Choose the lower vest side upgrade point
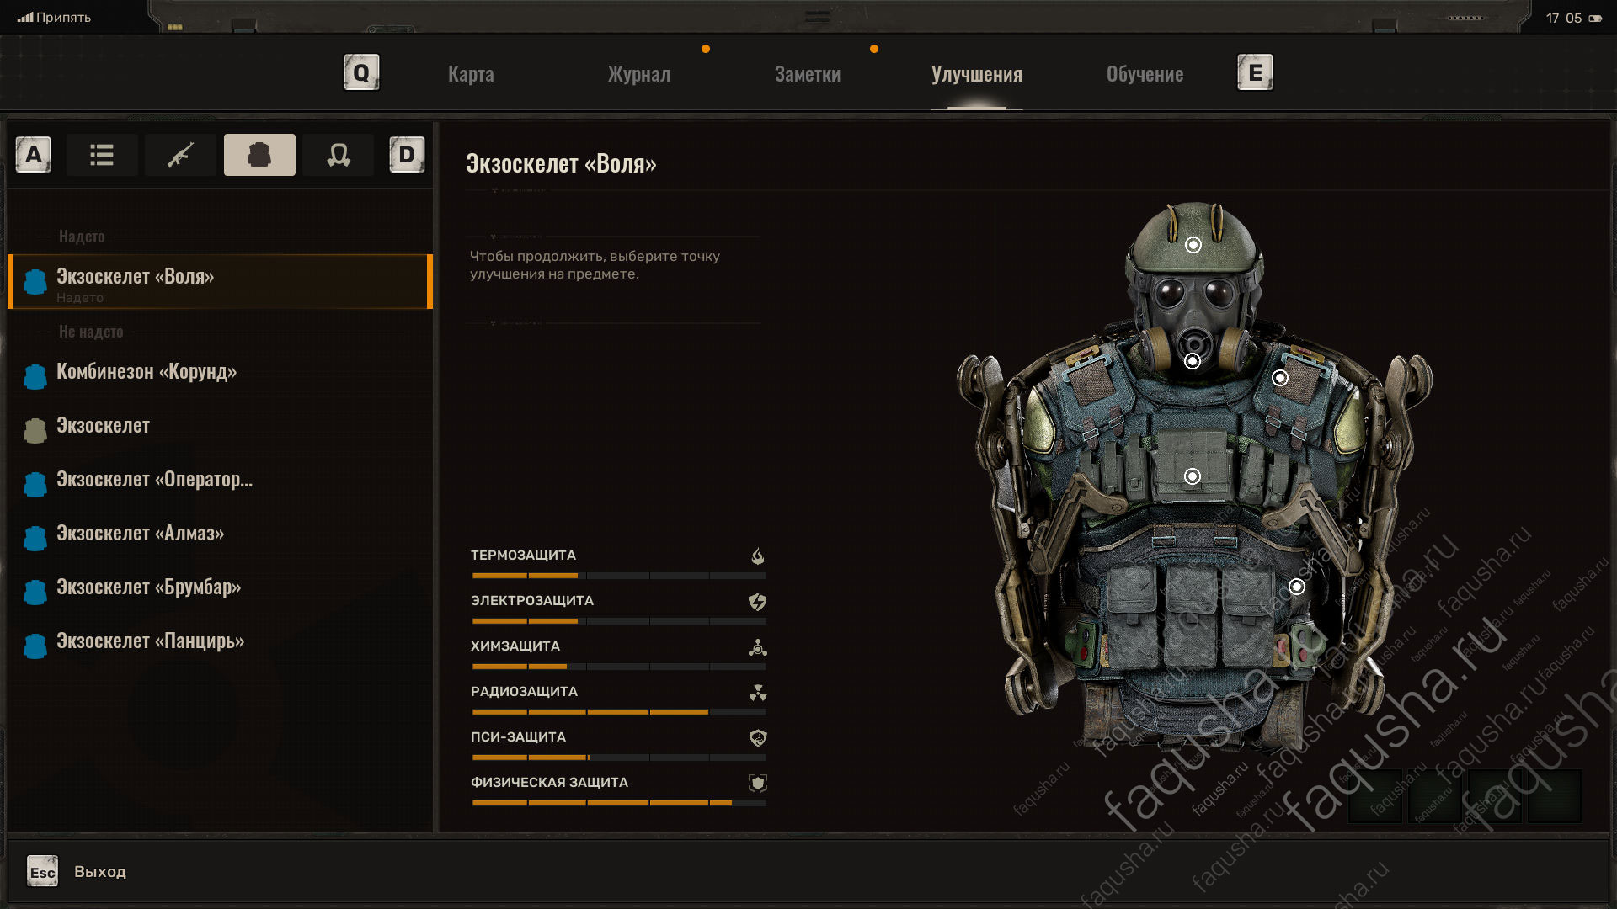 tap(1297, 587)
